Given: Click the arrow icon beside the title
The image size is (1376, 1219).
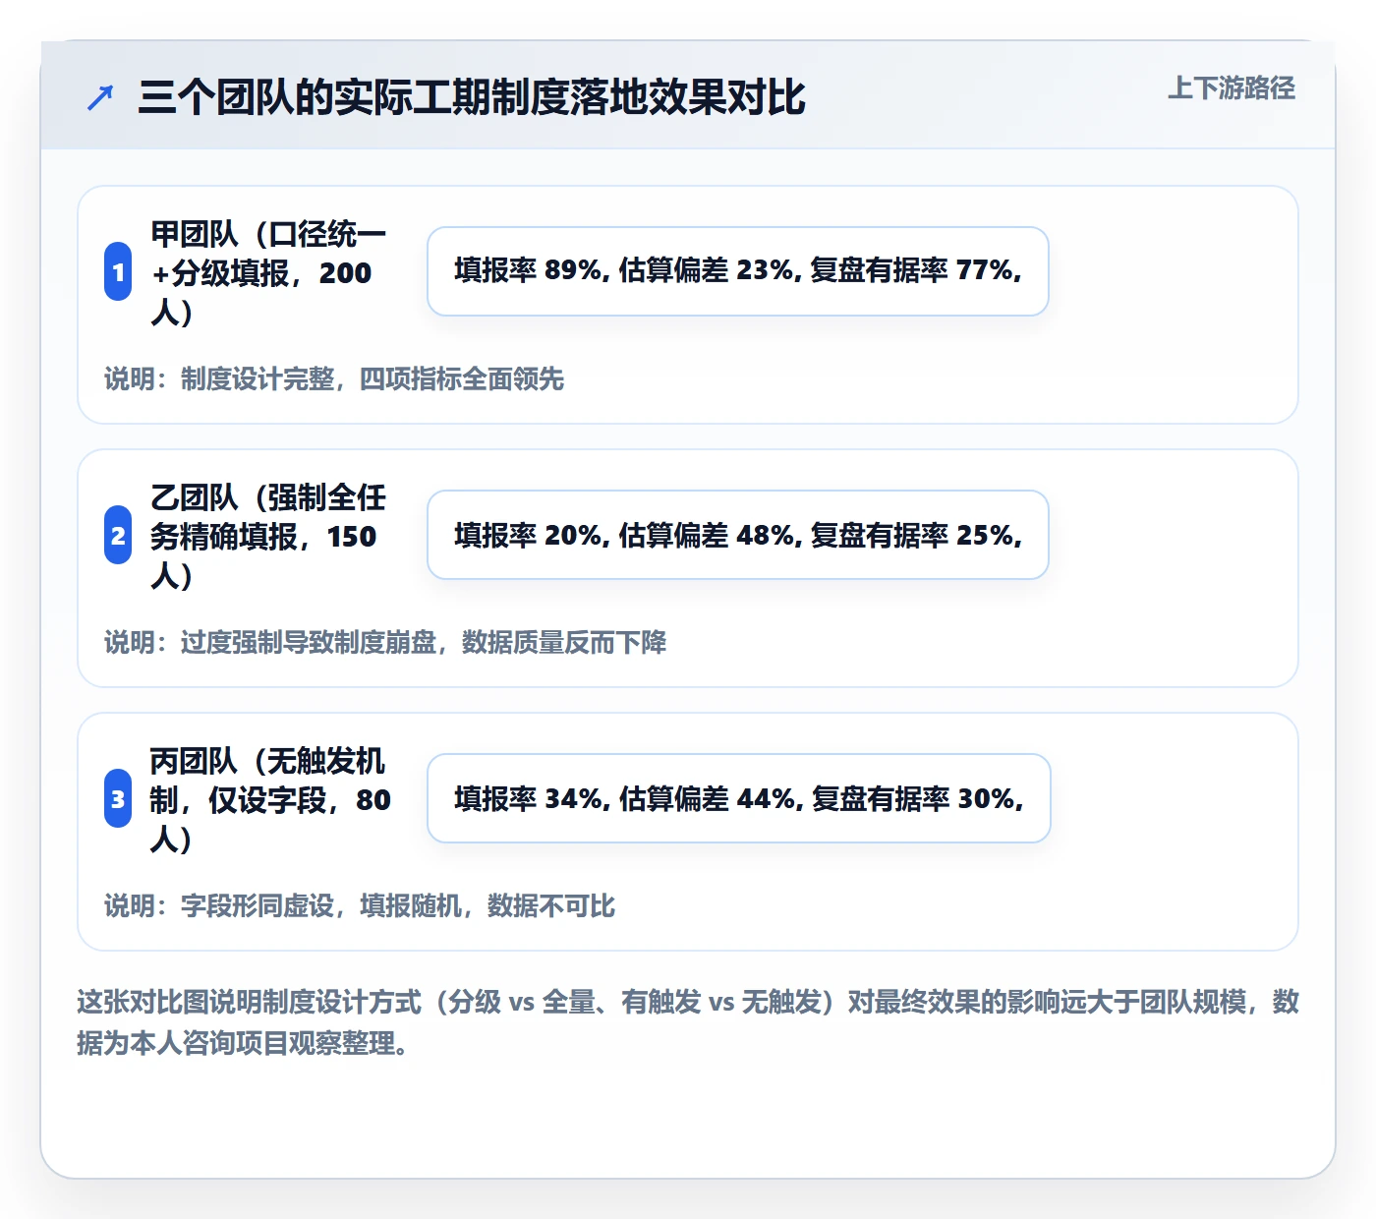Looking at the screenshot, I should [x=100, y=97].
